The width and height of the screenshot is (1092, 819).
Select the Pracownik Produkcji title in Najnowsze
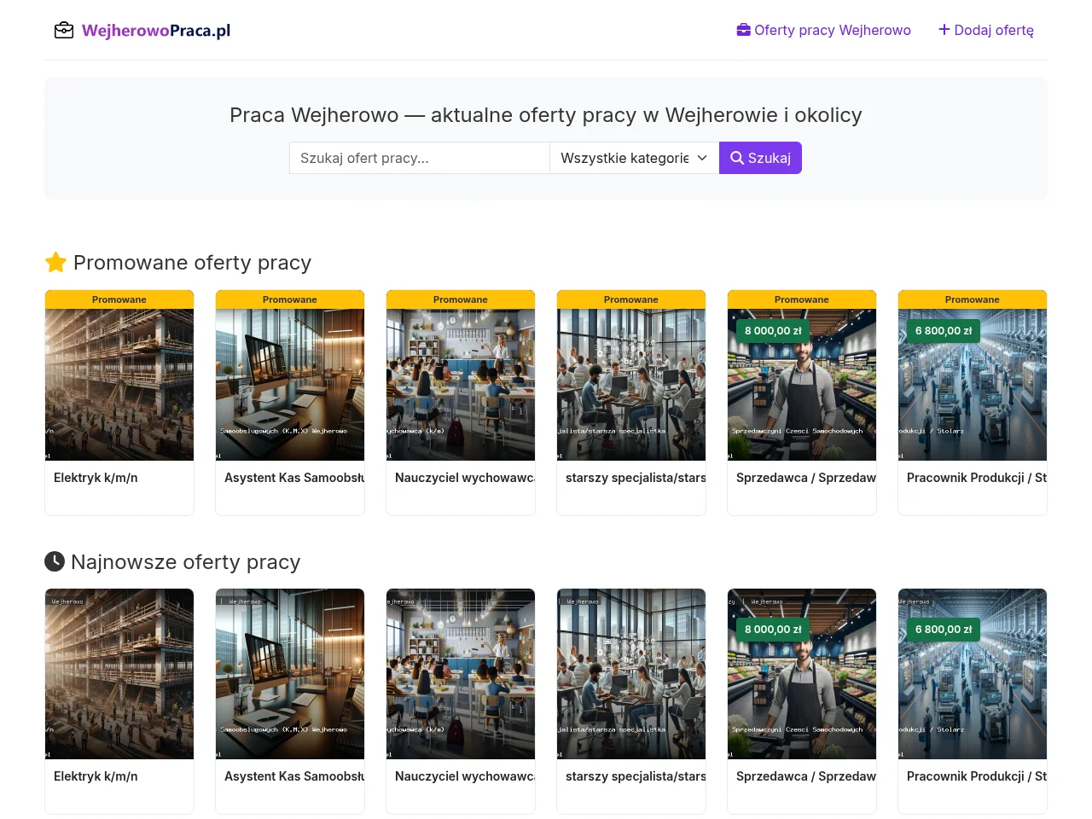(977, 776)
